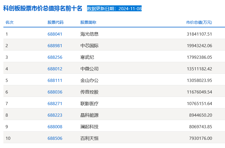This screenshot has width=225, height=148.
Task: Select stock name 金山办公
Action: coord(89,80)
